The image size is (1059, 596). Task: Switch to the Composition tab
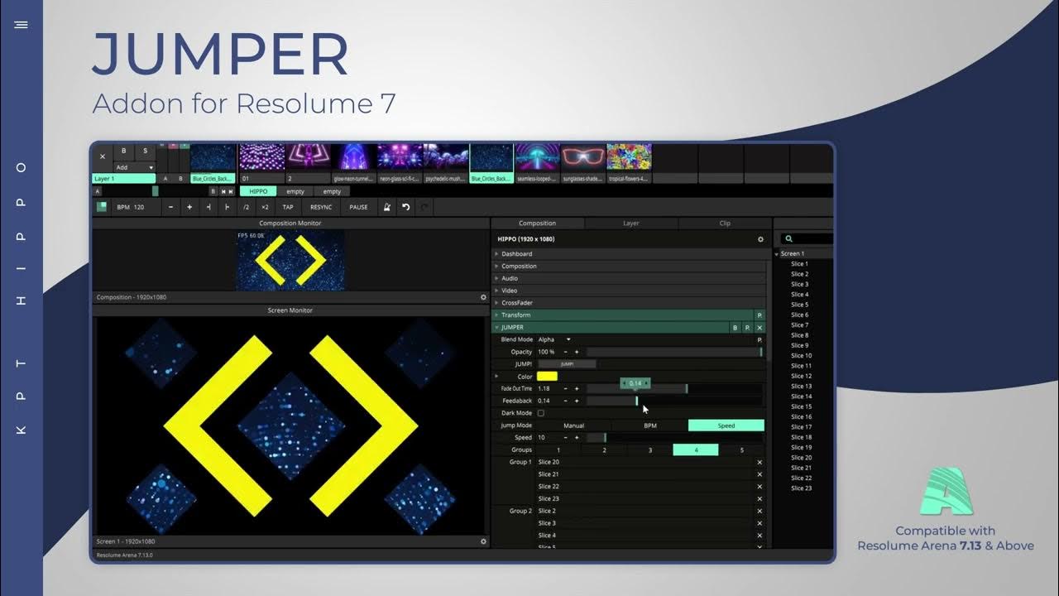(538, 223)
